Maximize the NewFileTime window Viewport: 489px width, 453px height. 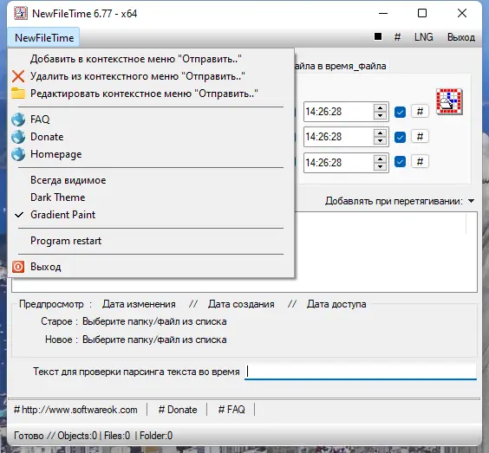422,13
